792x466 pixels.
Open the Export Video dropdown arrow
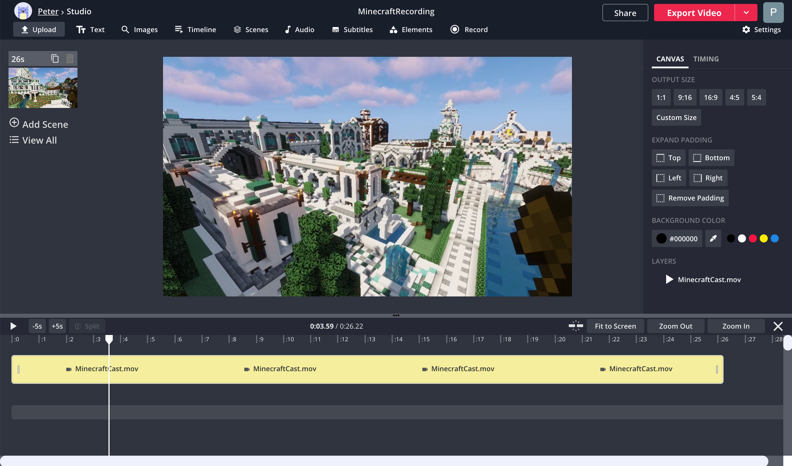(x=746, y=13)
